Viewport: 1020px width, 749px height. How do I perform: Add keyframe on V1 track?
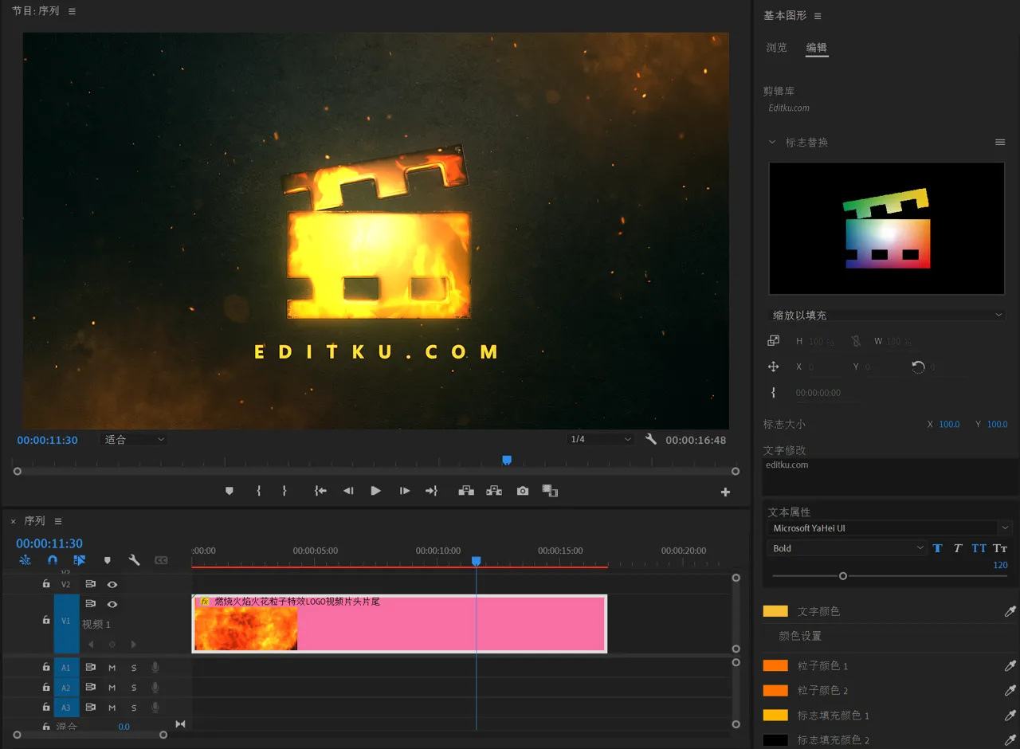click(112, 644)
